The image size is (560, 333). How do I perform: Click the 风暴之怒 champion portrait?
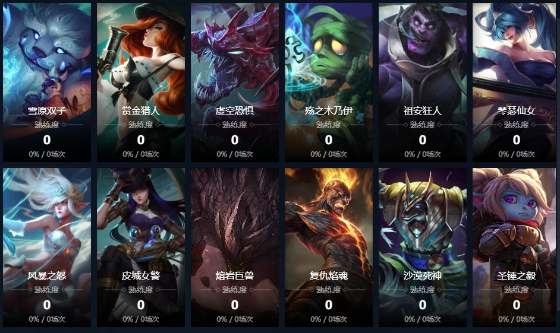47,248
